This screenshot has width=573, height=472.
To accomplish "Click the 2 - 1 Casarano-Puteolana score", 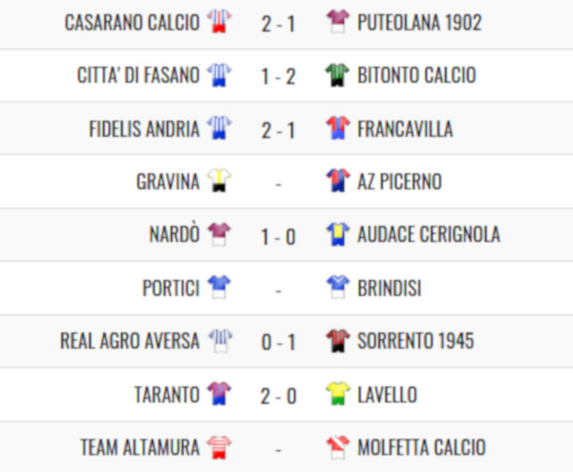I will [278, 23].
